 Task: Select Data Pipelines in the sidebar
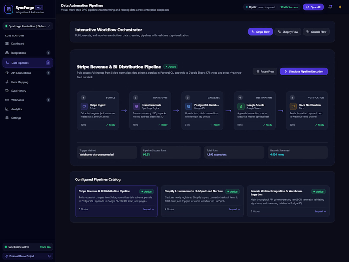click(x=28, y=63)
